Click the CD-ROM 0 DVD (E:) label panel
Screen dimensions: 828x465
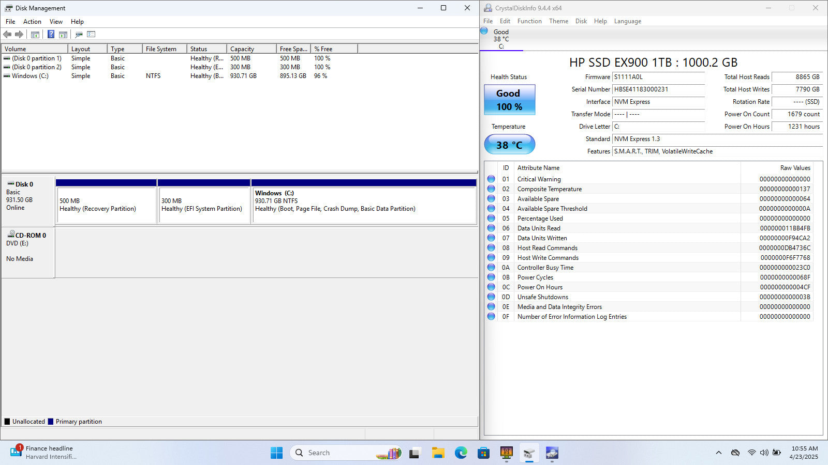(x=28, y=253)
